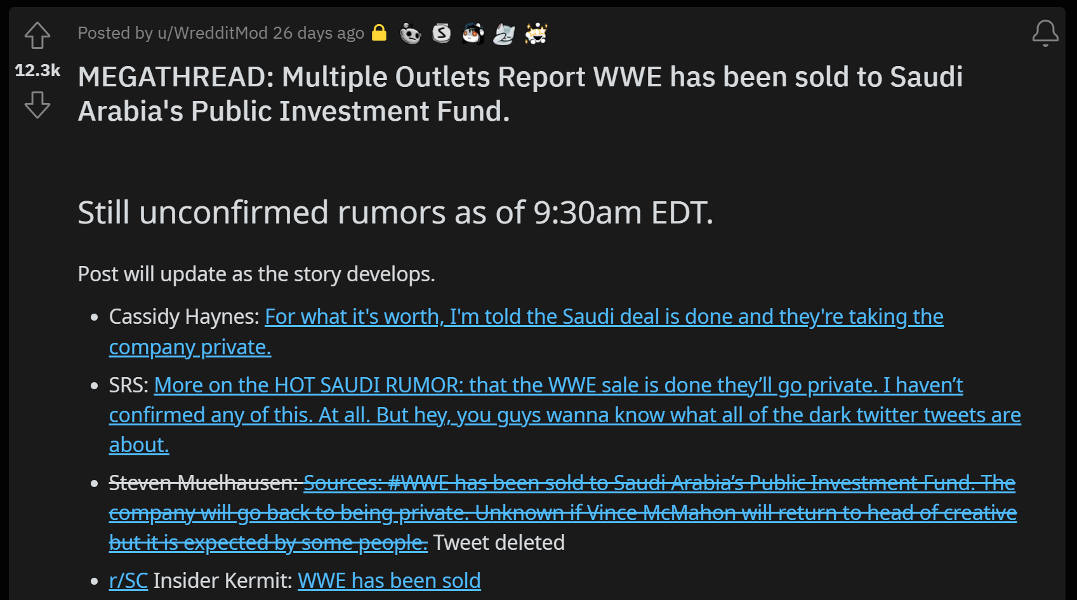Click the grumpy Snoo face award
This screenshot has width=1077, height=600.
tap(411, 33)
